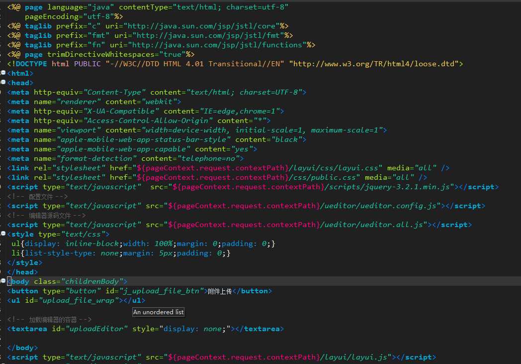The width and height of the screenshot is (521, 364).
Task: Click the URI 'http://java.sun.com/jsp/jstl/functions'
Action: [217, 45]
